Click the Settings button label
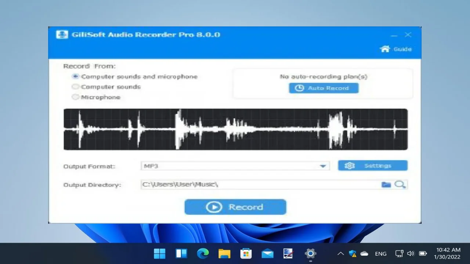Screen dimensions: 470x264 (x=377, y=166)
